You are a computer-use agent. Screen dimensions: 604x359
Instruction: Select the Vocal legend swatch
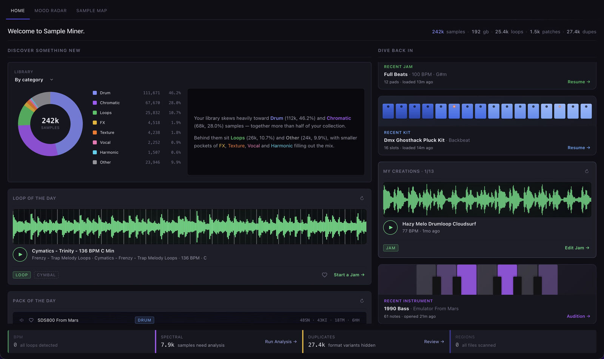point(95,142)
